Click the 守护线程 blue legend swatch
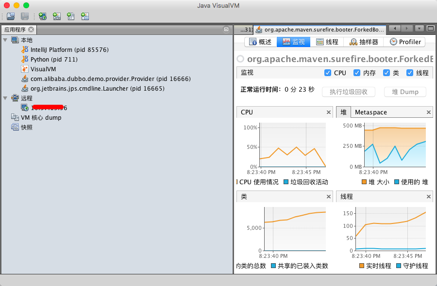Screen dimensions: 437x286 [399, 266]
